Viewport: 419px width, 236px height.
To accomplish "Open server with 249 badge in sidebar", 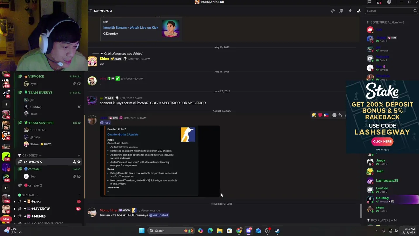I will point(6,178).
